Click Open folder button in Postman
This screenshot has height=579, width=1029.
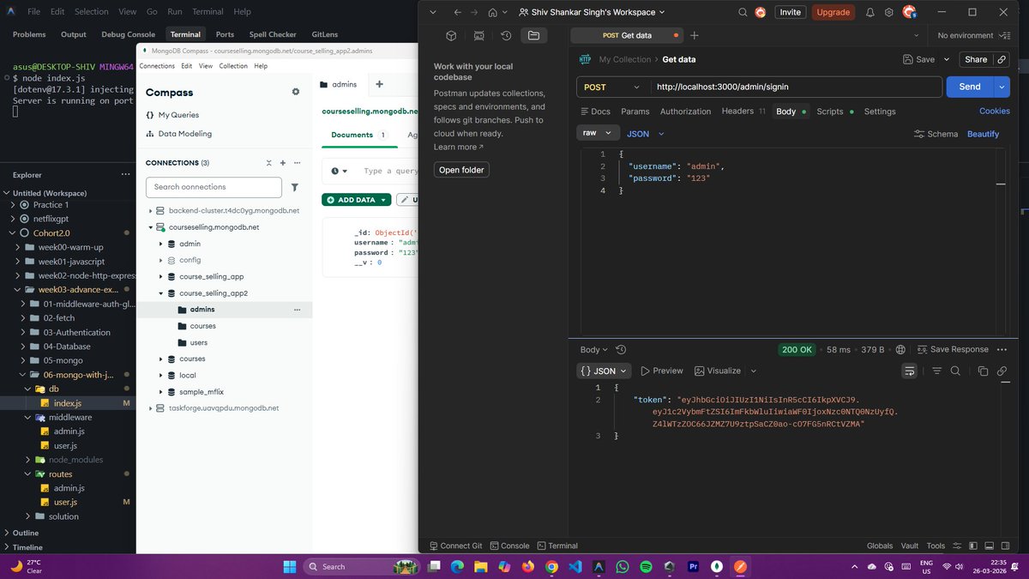(x=461, y=170)
